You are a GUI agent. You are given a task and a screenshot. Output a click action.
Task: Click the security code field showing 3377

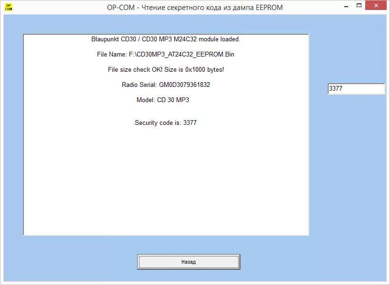(356, 88)
